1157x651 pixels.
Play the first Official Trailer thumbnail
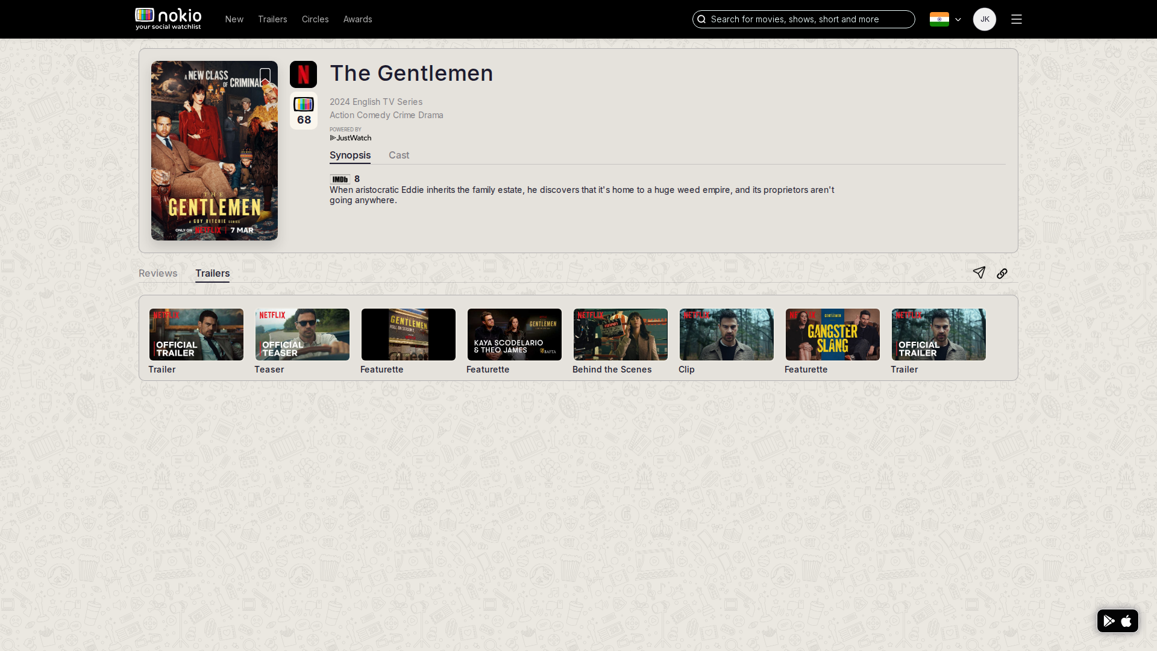[x=196, y=335]
